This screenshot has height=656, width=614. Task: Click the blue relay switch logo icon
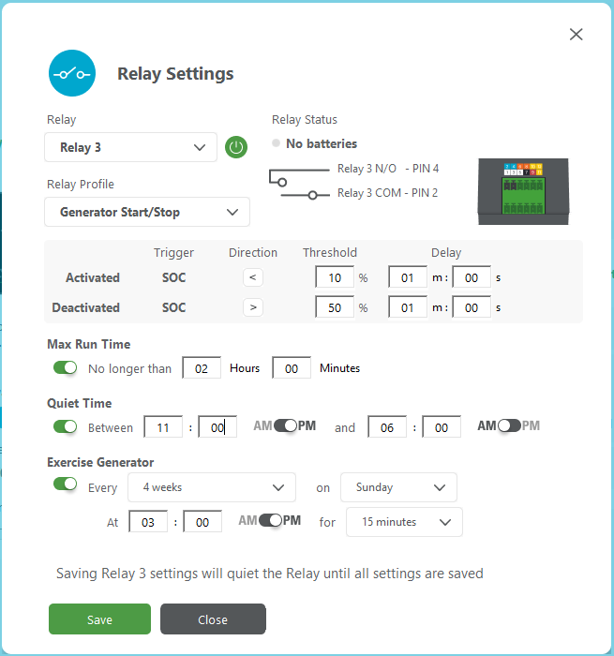(72, 73)
